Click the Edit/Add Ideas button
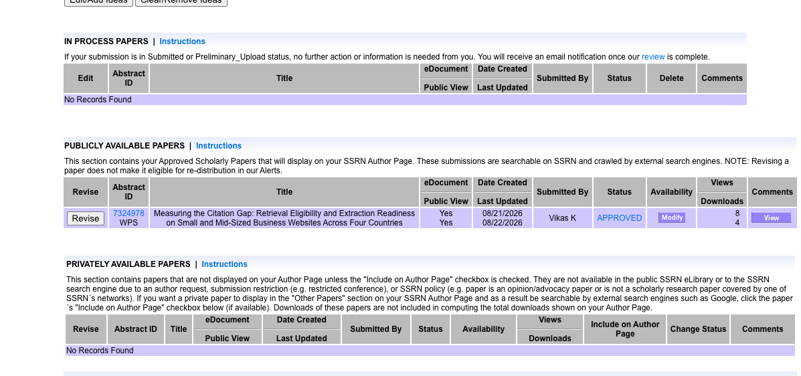 (98, 1)
